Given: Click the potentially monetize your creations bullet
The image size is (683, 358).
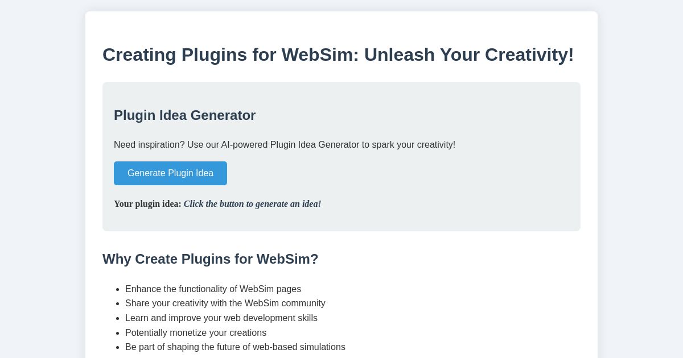Looking at the screenshot, I should [x=196, y=333].
